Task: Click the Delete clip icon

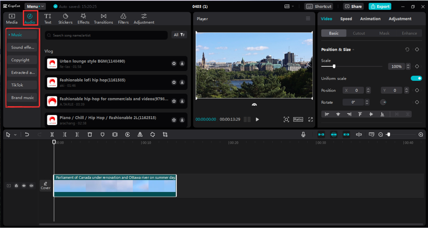Action: pyautogui.click(x=90, y=134)
